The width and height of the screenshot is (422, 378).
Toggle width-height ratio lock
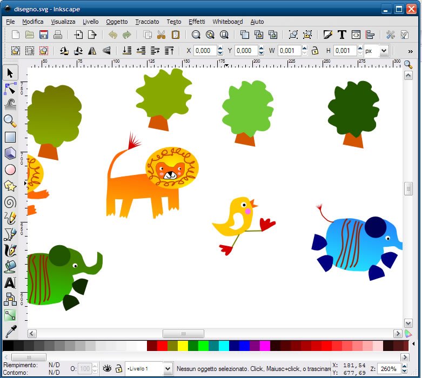[314, 51]
